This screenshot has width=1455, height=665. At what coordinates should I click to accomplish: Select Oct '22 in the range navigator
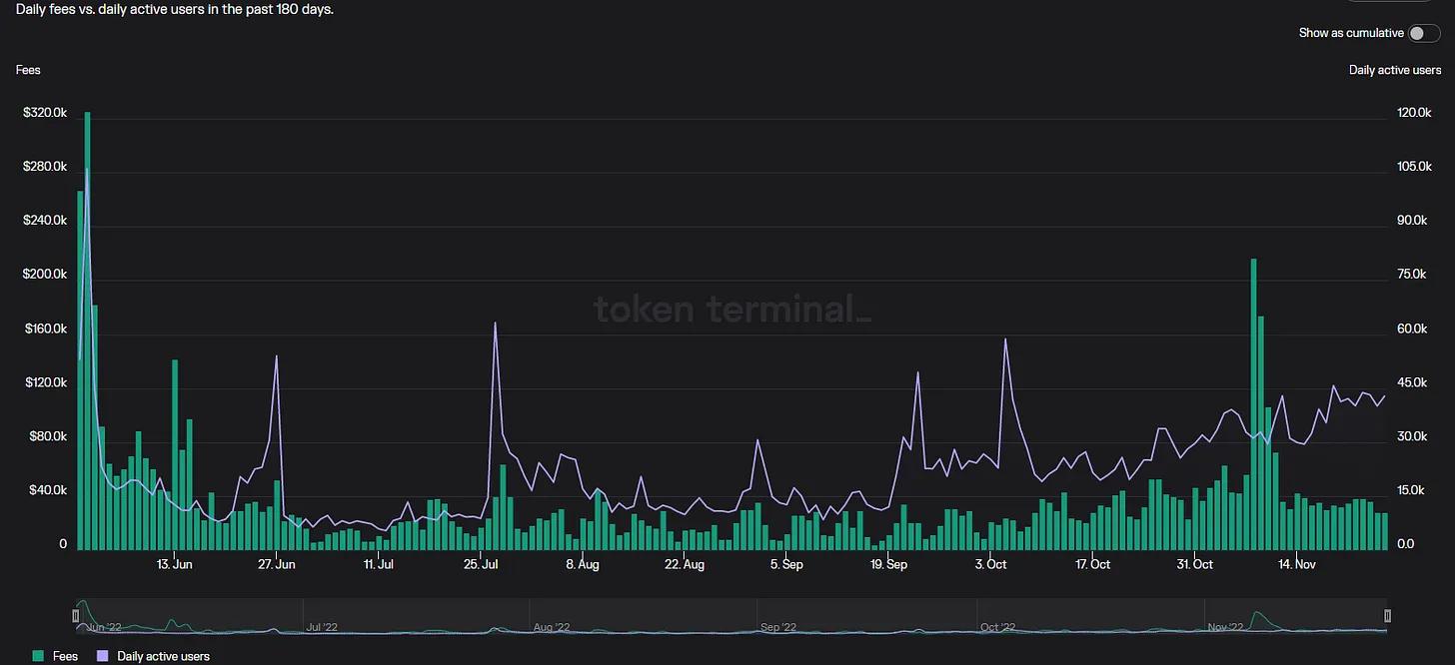click(x=997, y=627)
